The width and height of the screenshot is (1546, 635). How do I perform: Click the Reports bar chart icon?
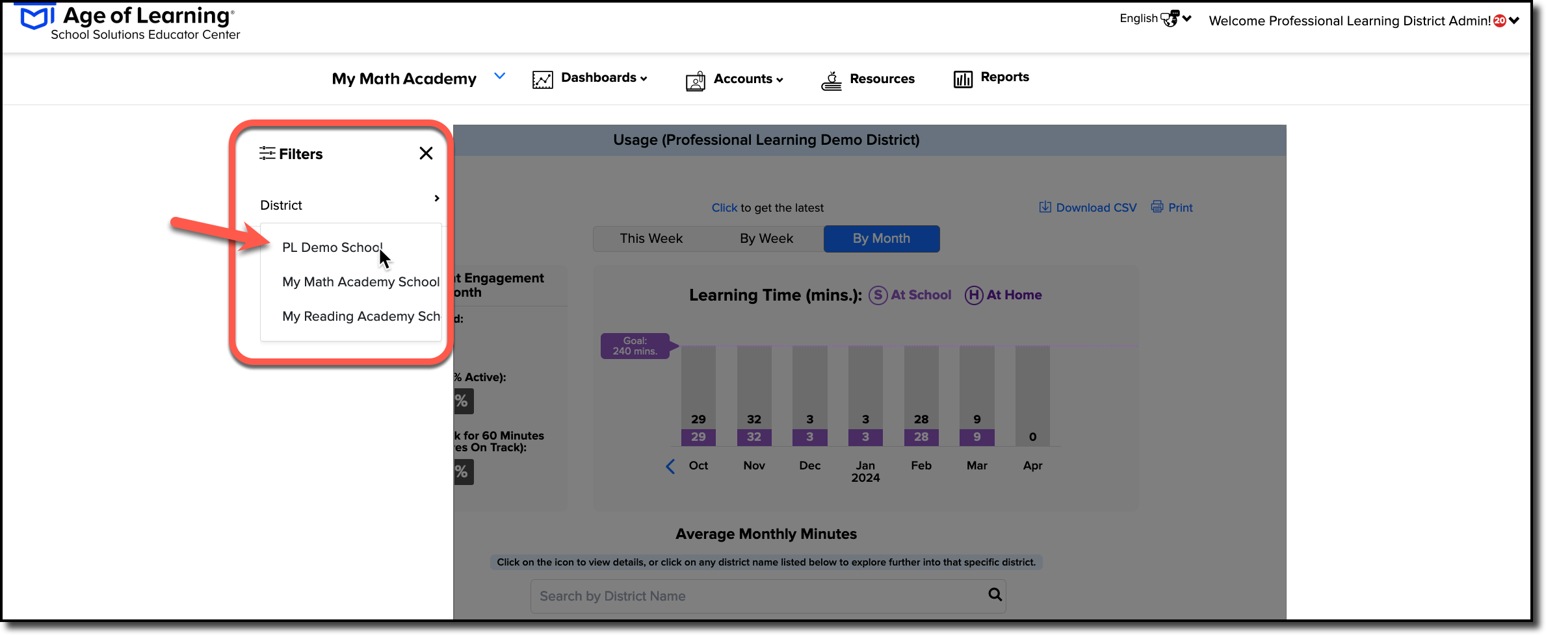coord(963,79)
